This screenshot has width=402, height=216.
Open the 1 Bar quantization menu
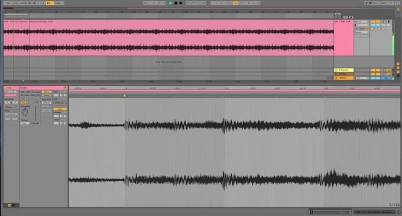[59, 3]
